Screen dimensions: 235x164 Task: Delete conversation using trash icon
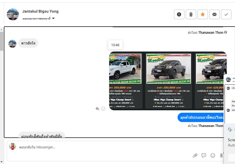[191, 15]
